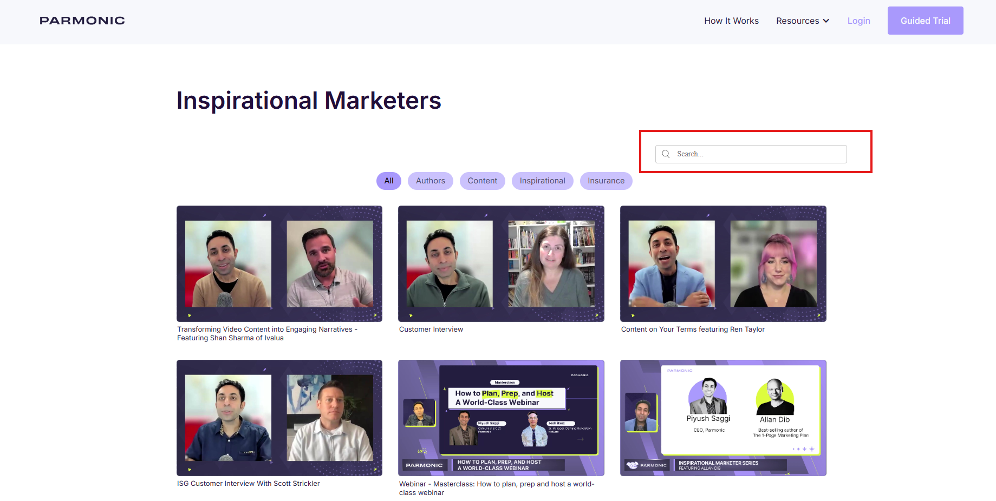The height and width of the screenshot is (501, 996).
Task: Open the Allan Dib marketer series thumbnail
Action: (723, 418)
